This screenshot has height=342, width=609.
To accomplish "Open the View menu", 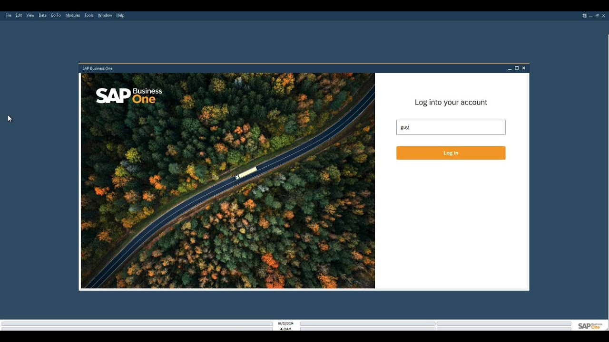I will (x=30, y=15).
